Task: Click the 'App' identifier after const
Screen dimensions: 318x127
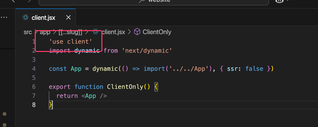Action: 76,69
